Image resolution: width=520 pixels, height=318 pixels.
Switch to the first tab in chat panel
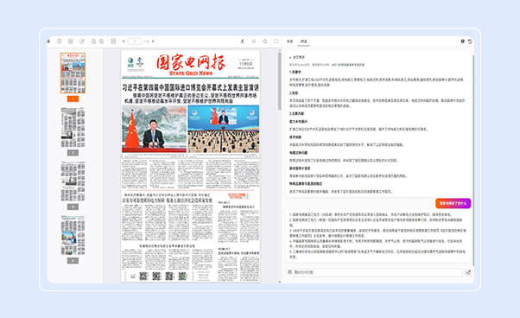(290, 41)
